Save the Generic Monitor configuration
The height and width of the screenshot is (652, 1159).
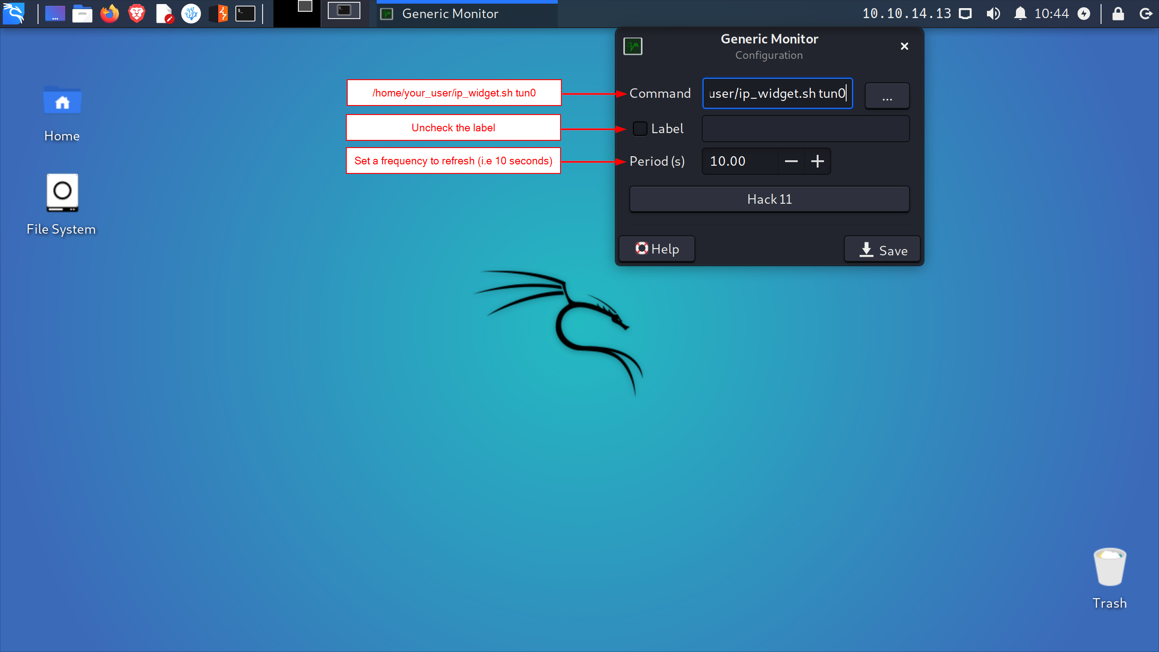click(882, 249)
